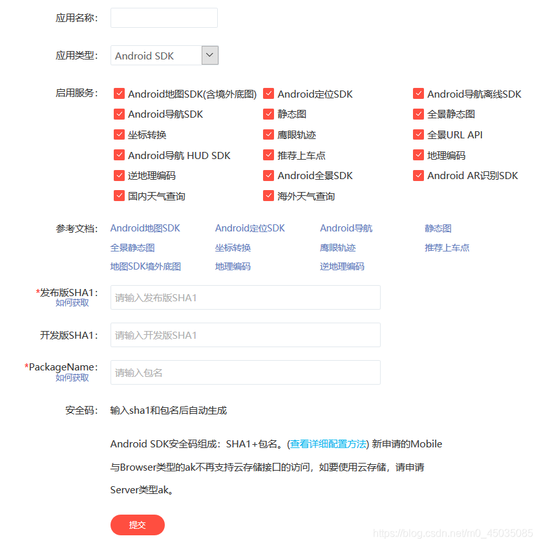Image resolution: width=539 pixels, height=545 pixels.
Task: Toggle the 海外天气查询 checkbox
Action: pos(269,196)
